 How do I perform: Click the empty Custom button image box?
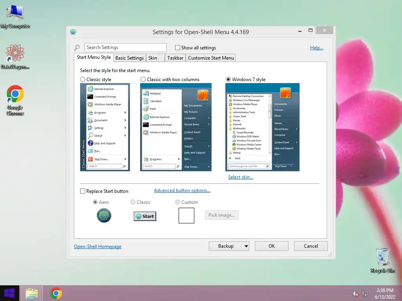point(186,216)
